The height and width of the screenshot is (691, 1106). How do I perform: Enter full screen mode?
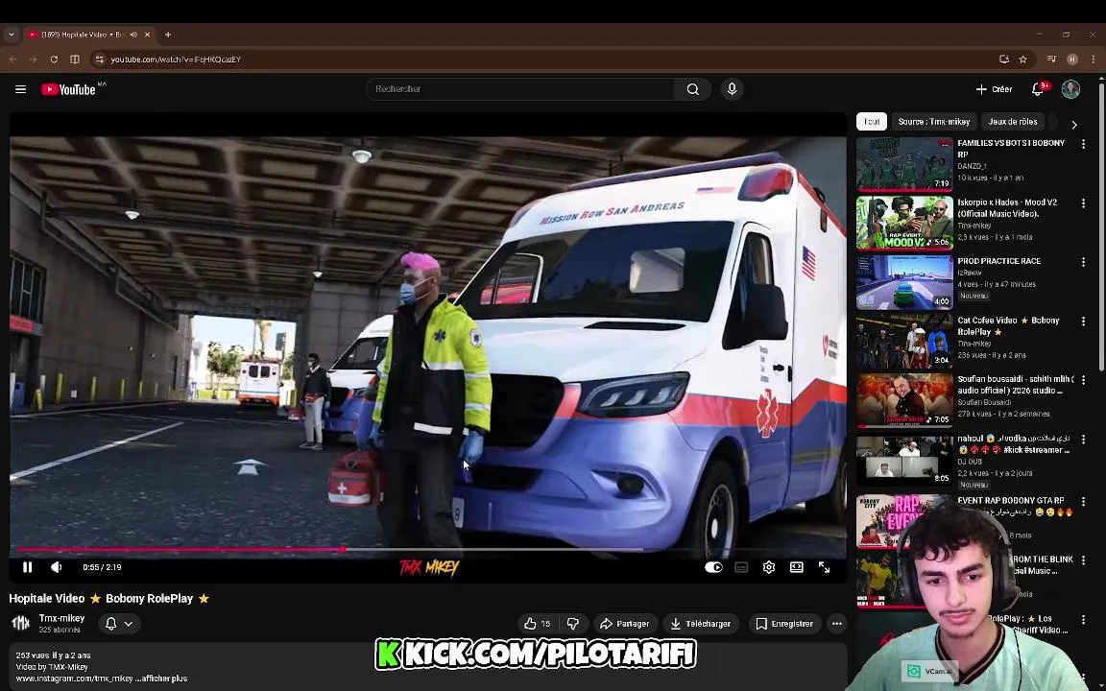point(824,567)
